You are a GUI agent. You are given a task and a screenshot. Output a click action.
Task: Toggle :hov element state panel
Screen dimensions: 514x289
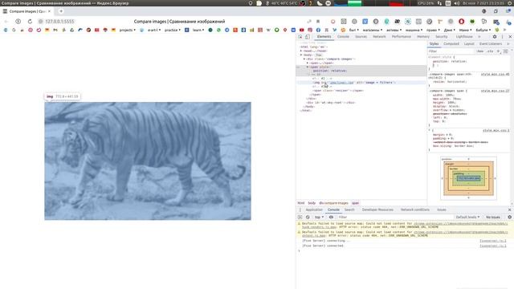pos(480,51)
